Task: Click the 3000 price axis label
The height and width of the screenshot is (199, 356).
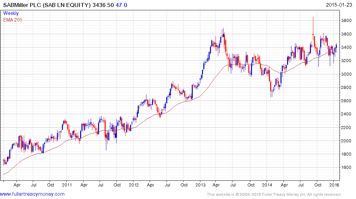Action: pos(346,74)
